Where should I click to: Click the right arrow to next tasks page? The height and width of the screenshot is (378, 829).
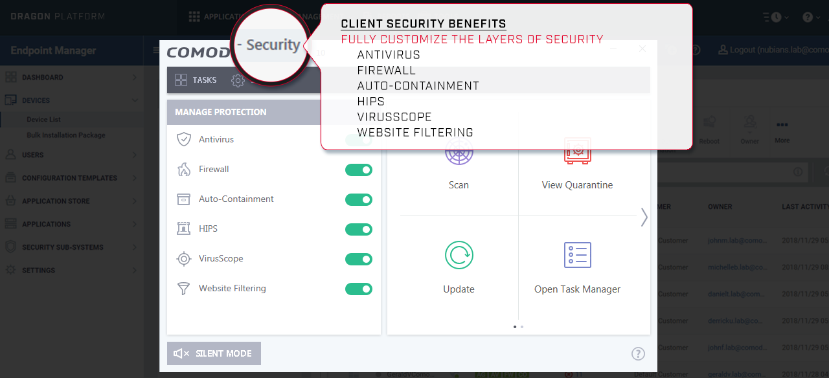click(x=644, y=217)
